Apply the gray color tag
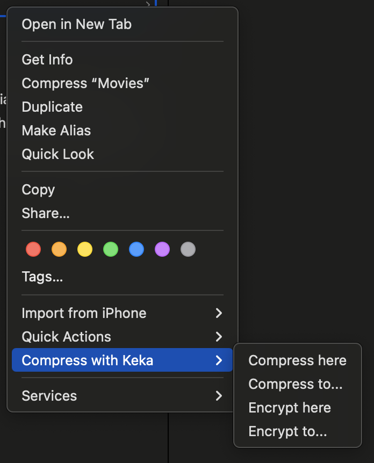Screen dimensions: 374x463 188,249
